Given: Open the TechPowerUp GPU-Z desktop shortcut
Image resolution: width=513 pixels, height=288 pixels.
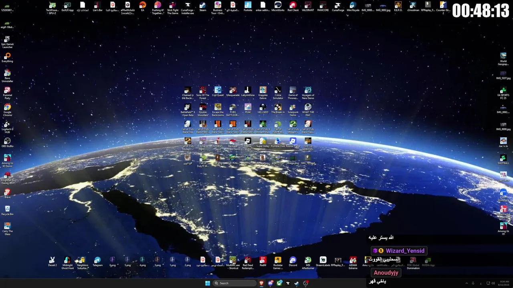Looking at the screenshot, I should (52, 8).
